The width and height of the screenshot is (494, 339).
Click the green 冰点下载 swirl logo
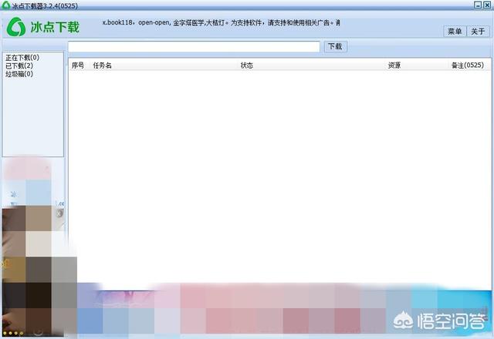click(16, 27)
